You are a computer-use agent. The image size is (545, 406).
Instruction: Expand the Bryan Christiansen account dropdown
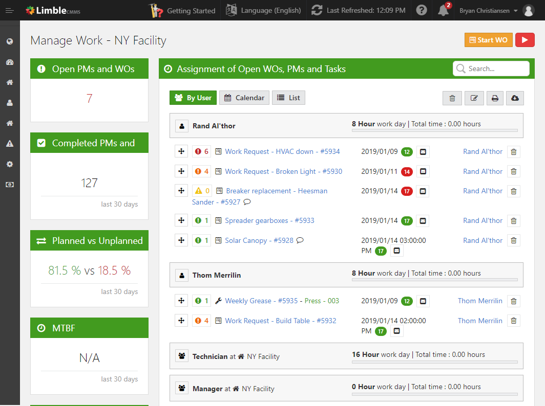click(x=487, y=10)
